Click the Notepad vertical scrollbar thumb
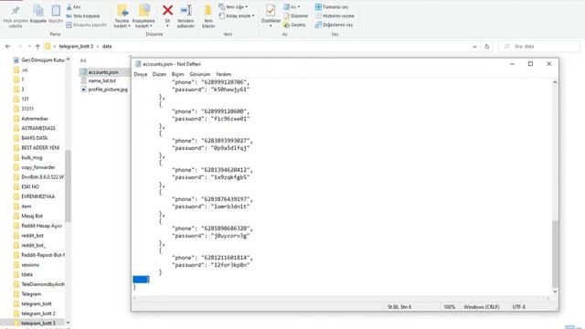 pyautogui.click(x=555, y=254)
